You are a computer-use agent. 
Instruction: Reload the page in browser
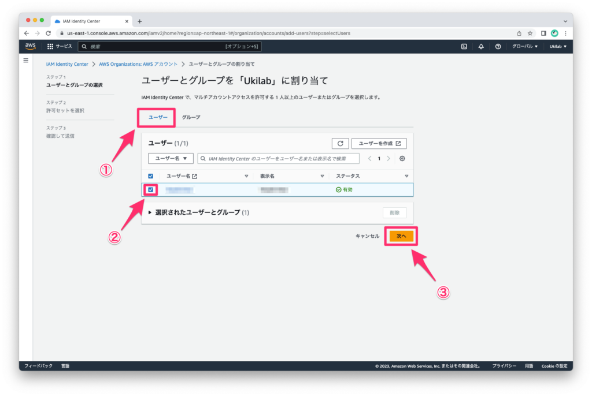pos(49,33)
